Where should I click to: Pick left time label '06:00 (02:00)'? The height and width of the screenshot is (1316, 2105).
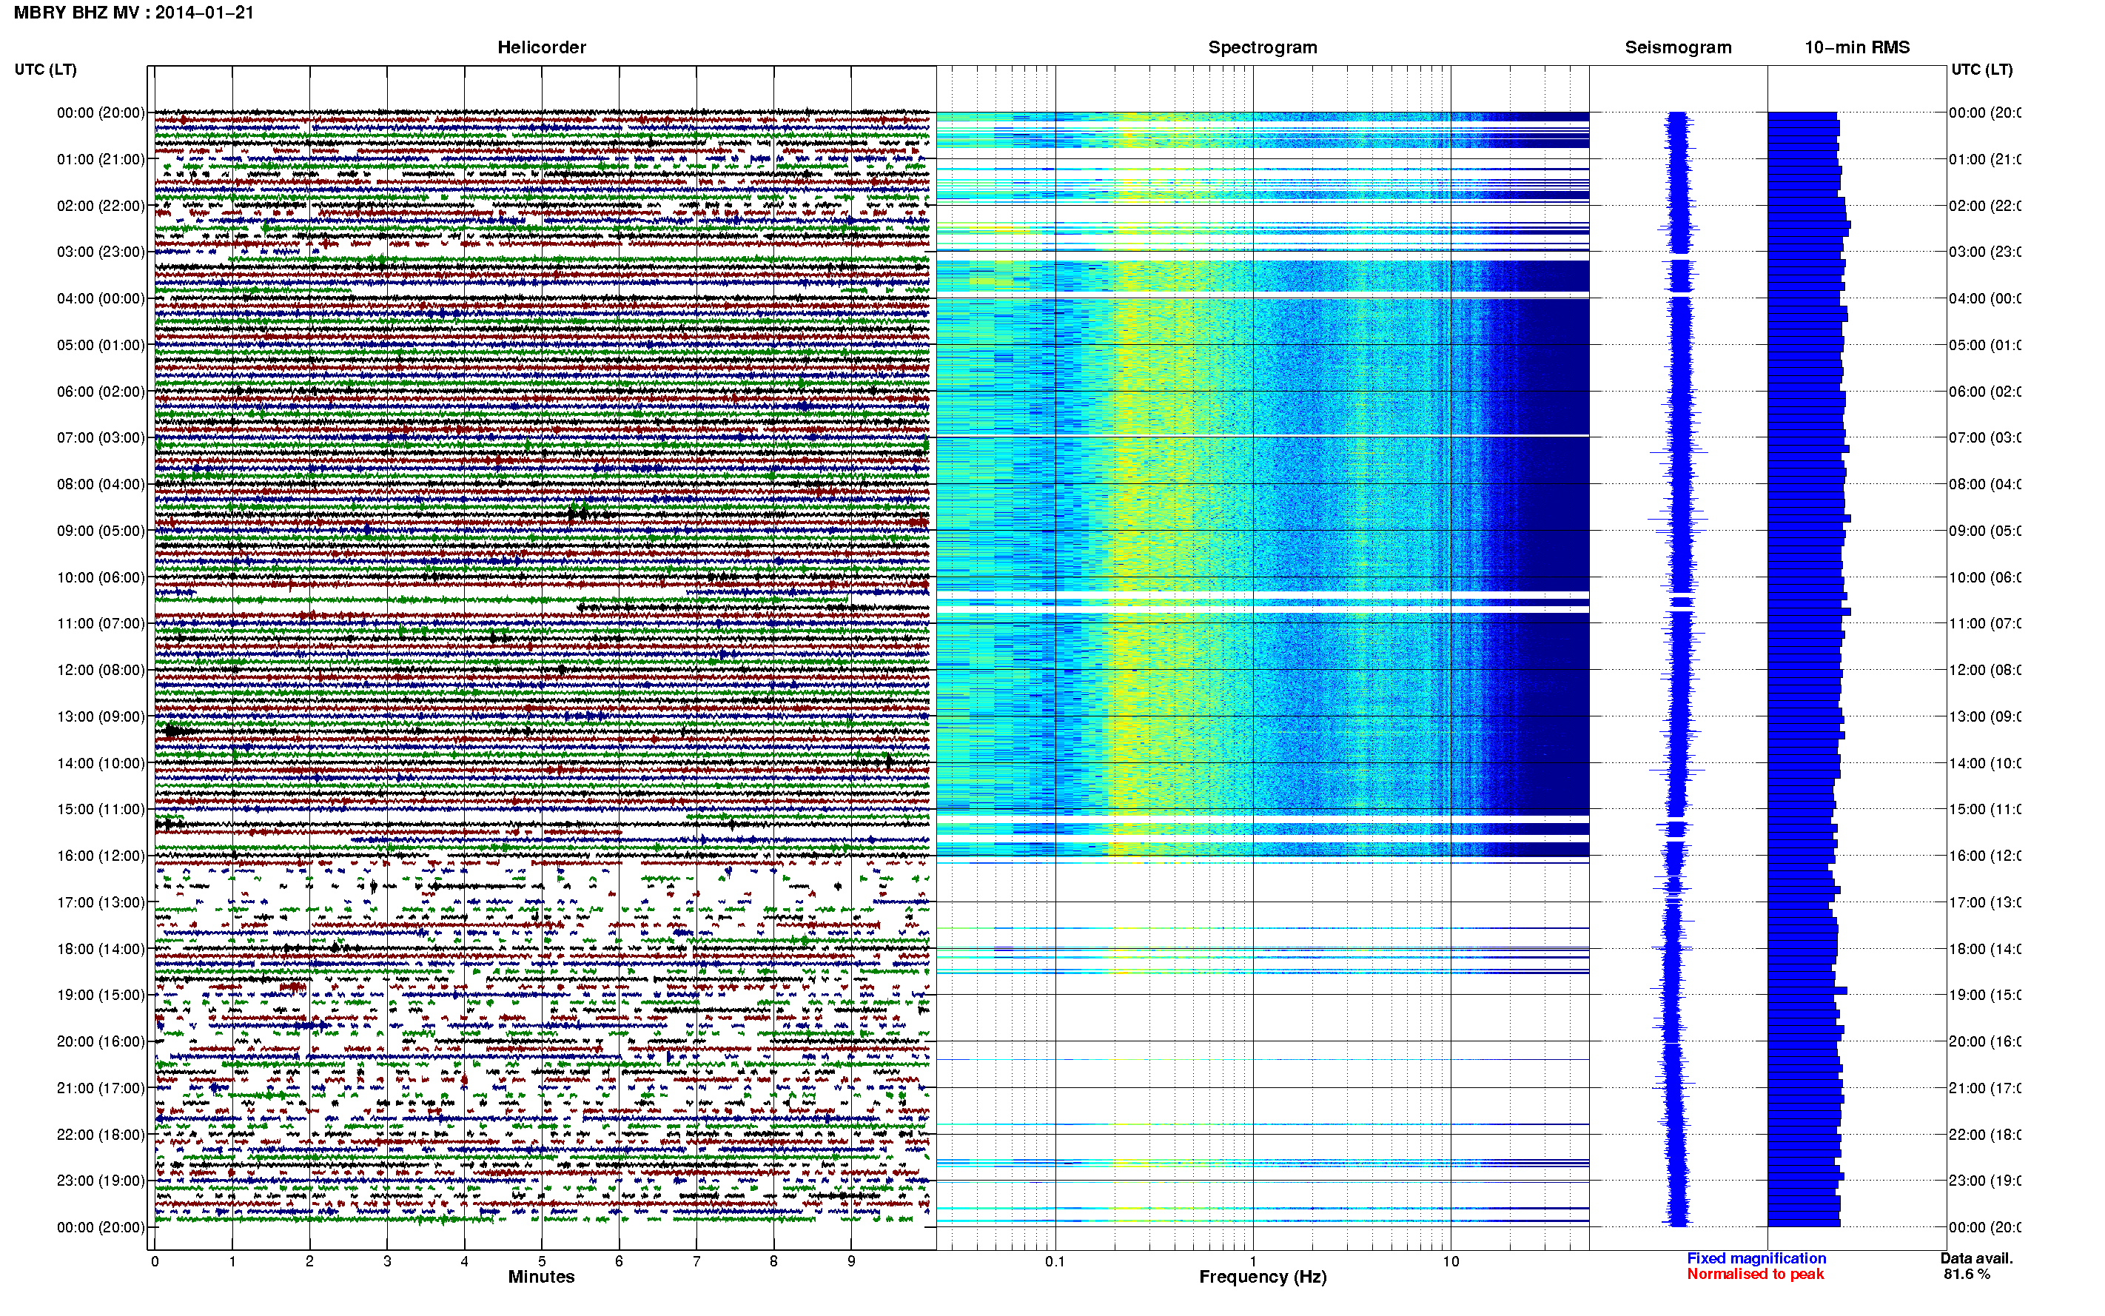(101, 392)
